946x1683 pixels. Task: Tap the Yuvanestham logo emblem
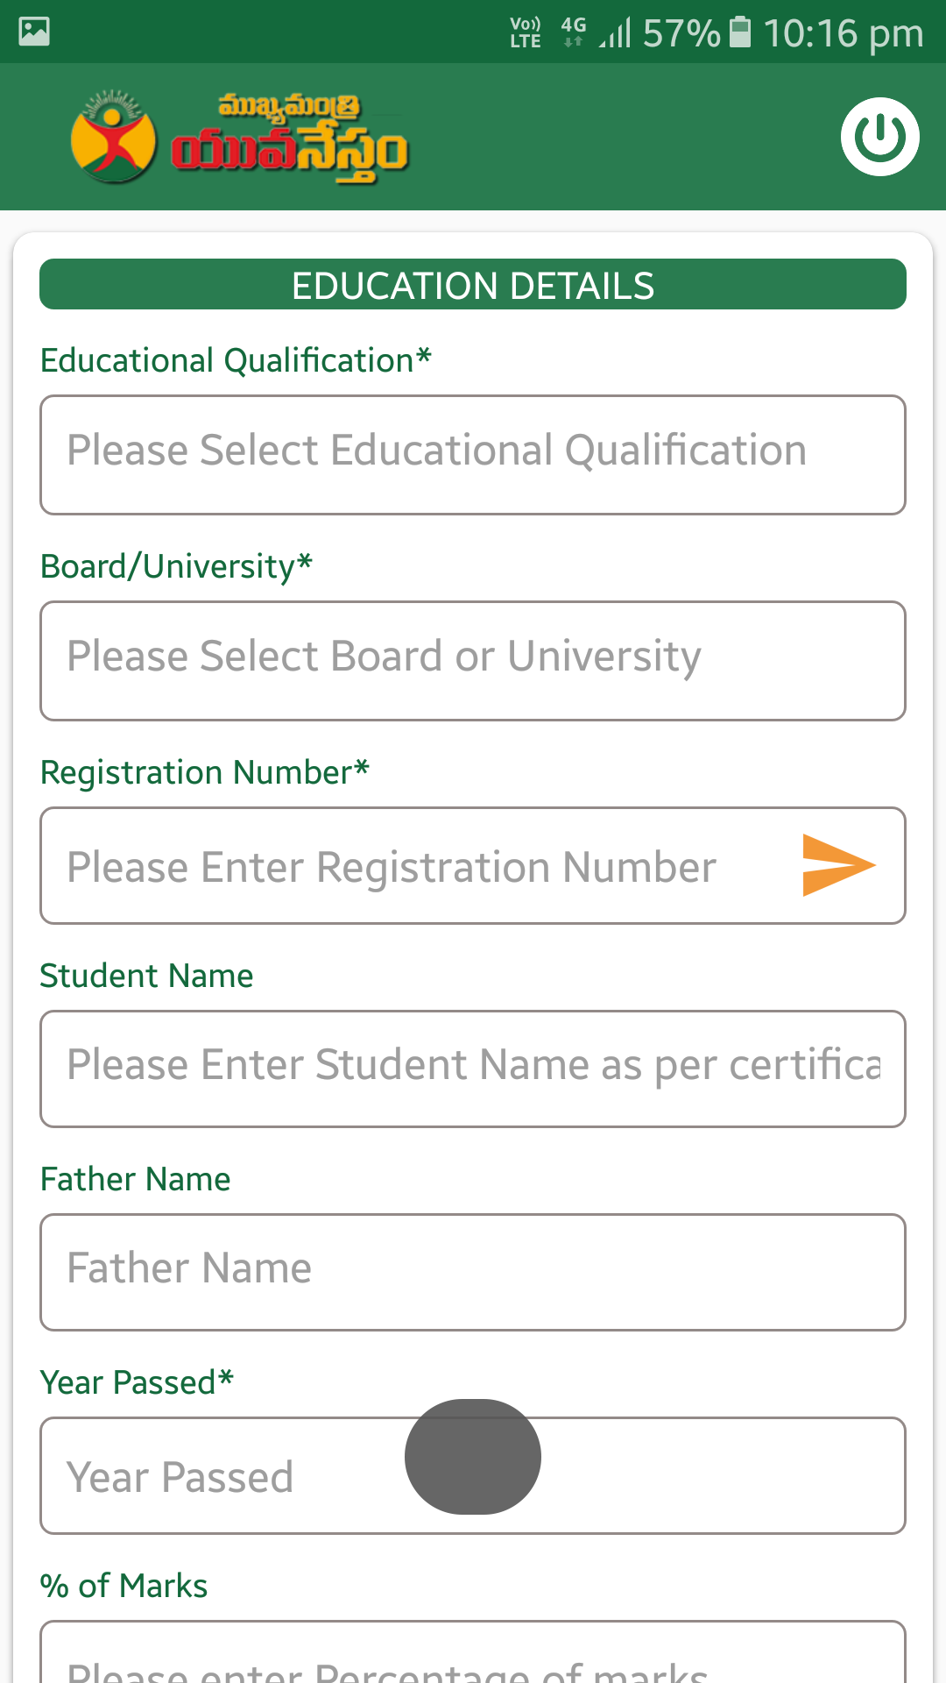point(114,137)
